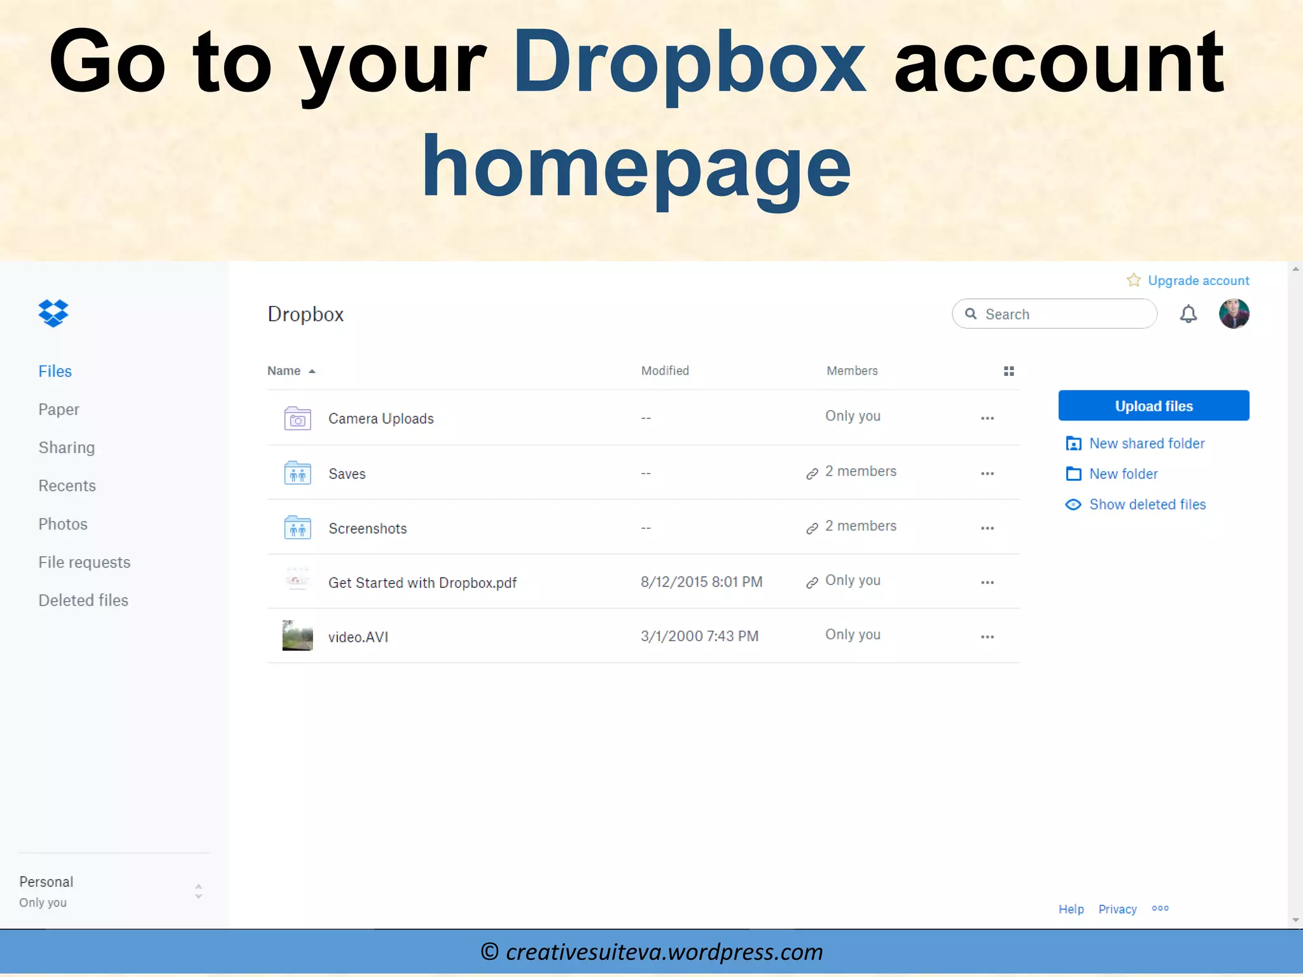Open more options for Camera Uploads
The height and width of the screenshot is (977, 1303).
987,419
